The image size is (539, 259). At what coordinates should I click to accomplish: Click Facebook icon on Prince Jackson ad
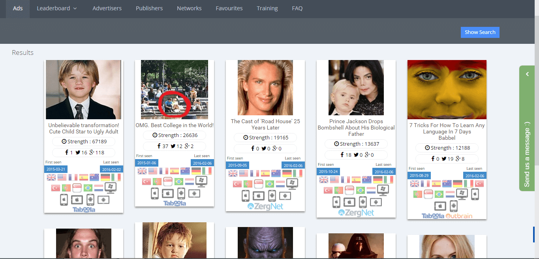pos(342,155)
